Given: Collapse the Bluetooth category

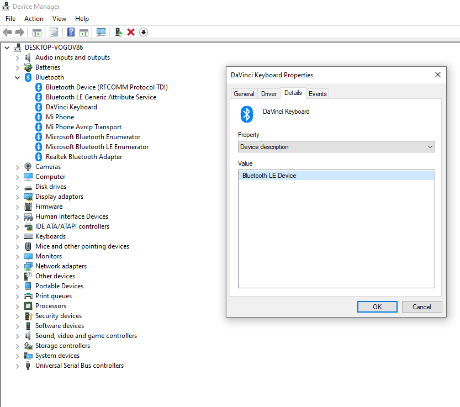Looking at the screenshot, I should click(x=17, y=77).
